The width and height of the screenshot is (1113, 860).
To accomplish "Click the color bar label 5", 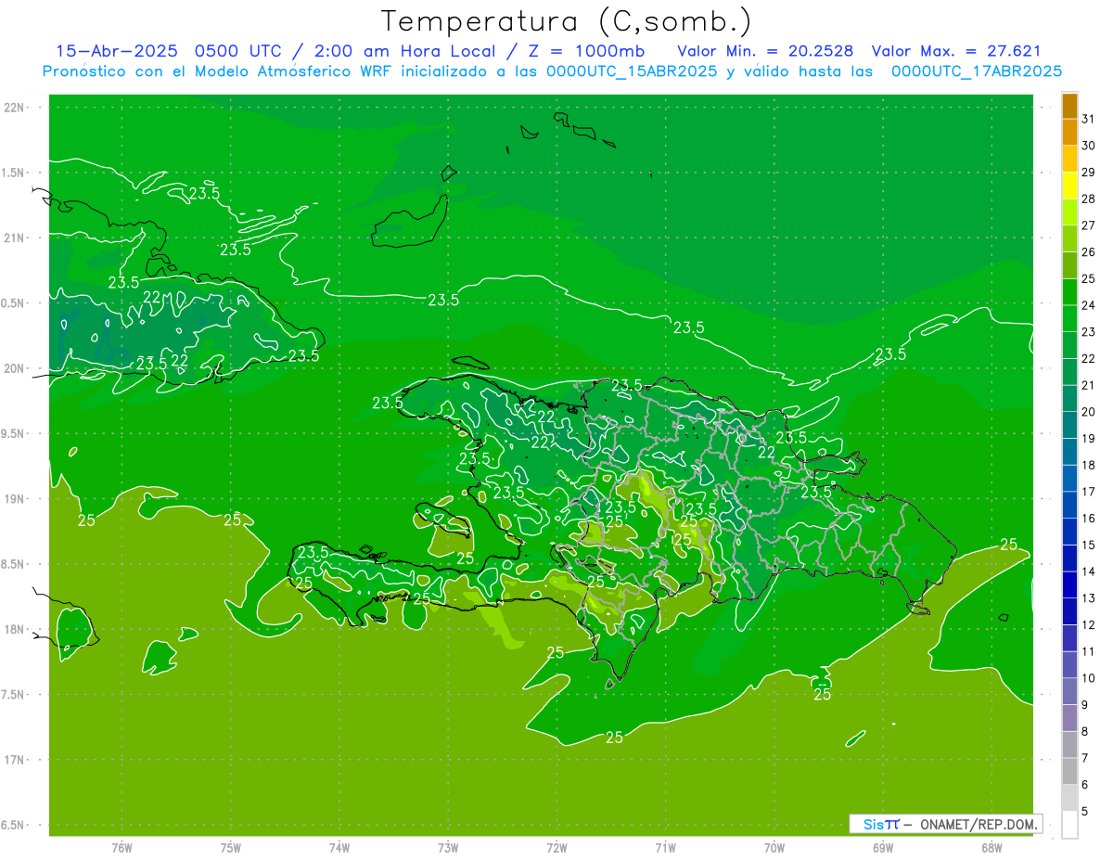I will tap(1085, 812).
